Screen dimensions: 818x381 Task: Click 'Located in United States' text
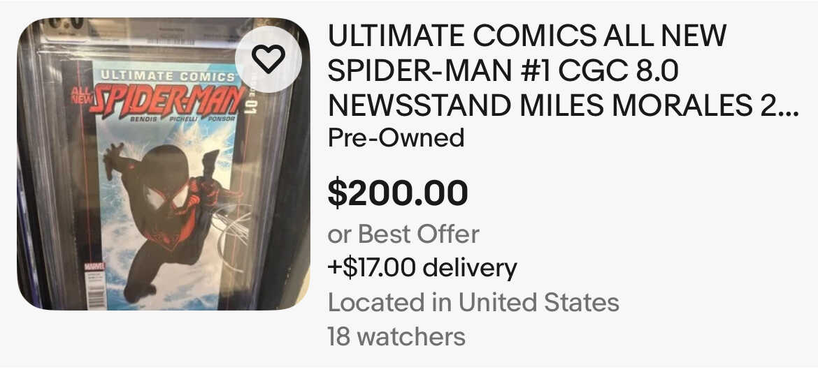click(473, 302)
